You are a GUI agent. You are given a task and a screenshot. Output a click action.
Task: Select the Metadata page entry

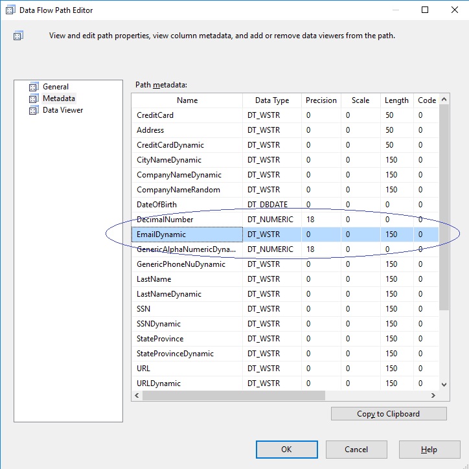click(58, 98)
